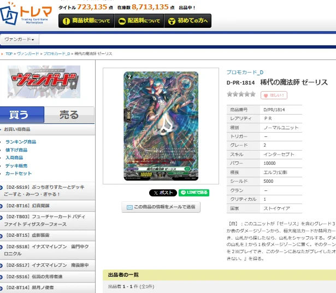
Task: Enlarge the 稀代の魔法師 ゼーリス card image
Action: (x=161, y=126)
